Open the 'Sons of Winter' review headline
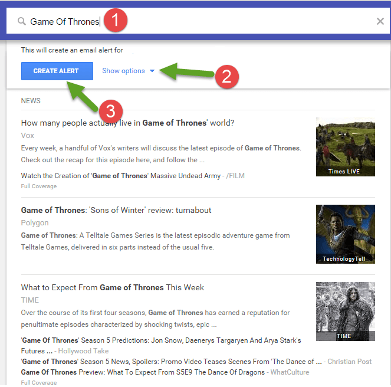 click(x=116, y=210)
